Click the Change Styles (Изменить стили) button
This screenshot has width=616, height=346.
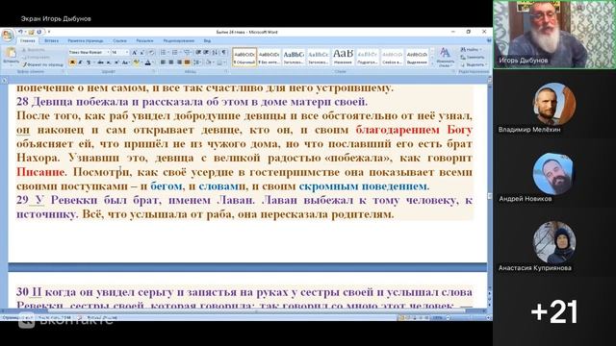pyautogui.click(x=445, y=58)
